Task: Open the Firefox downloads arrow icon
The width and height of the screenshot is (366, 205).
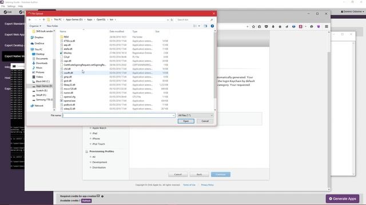Action: pos(273,27)
